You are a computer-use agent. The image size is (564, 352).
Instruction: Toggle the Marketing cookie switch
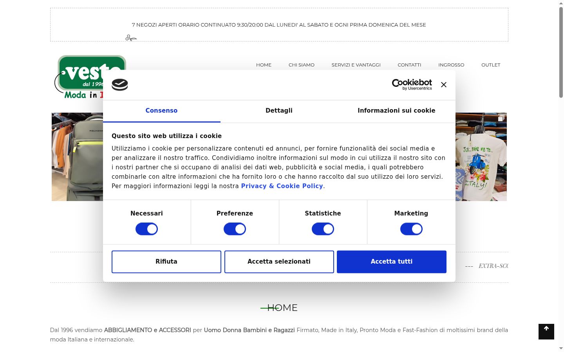click(411, 229)
